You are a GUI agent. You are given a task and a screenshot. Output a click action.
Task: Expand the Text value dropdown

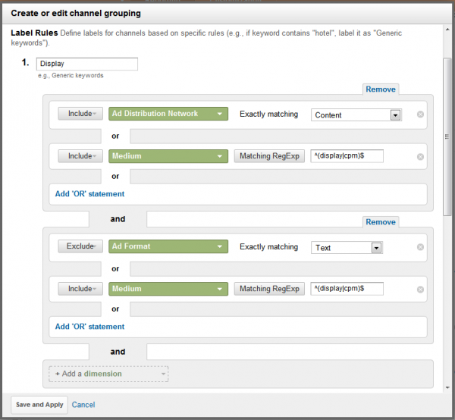(x=375, y=248)
